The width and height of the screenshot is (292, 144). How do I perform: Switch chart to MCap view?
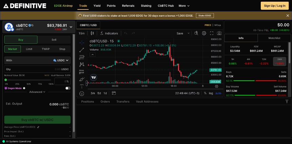(218, 25)
